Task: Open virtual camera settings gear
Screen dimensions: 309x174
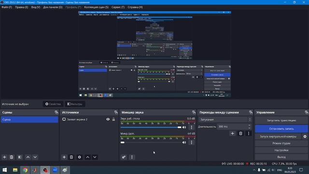Action: [x=305, y=136]
